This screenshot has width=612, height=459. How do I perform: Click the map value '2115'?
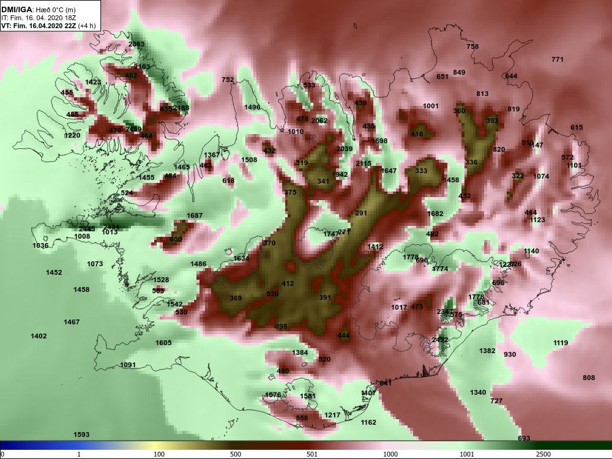[x=364, y=163]
